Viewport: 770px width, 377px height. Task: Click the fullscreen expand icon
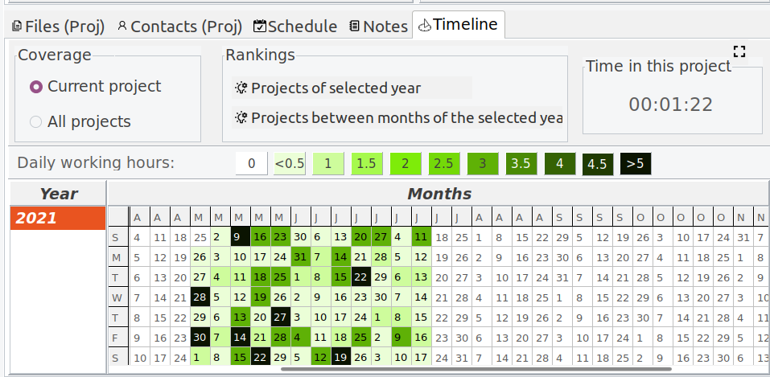(739, 51)
